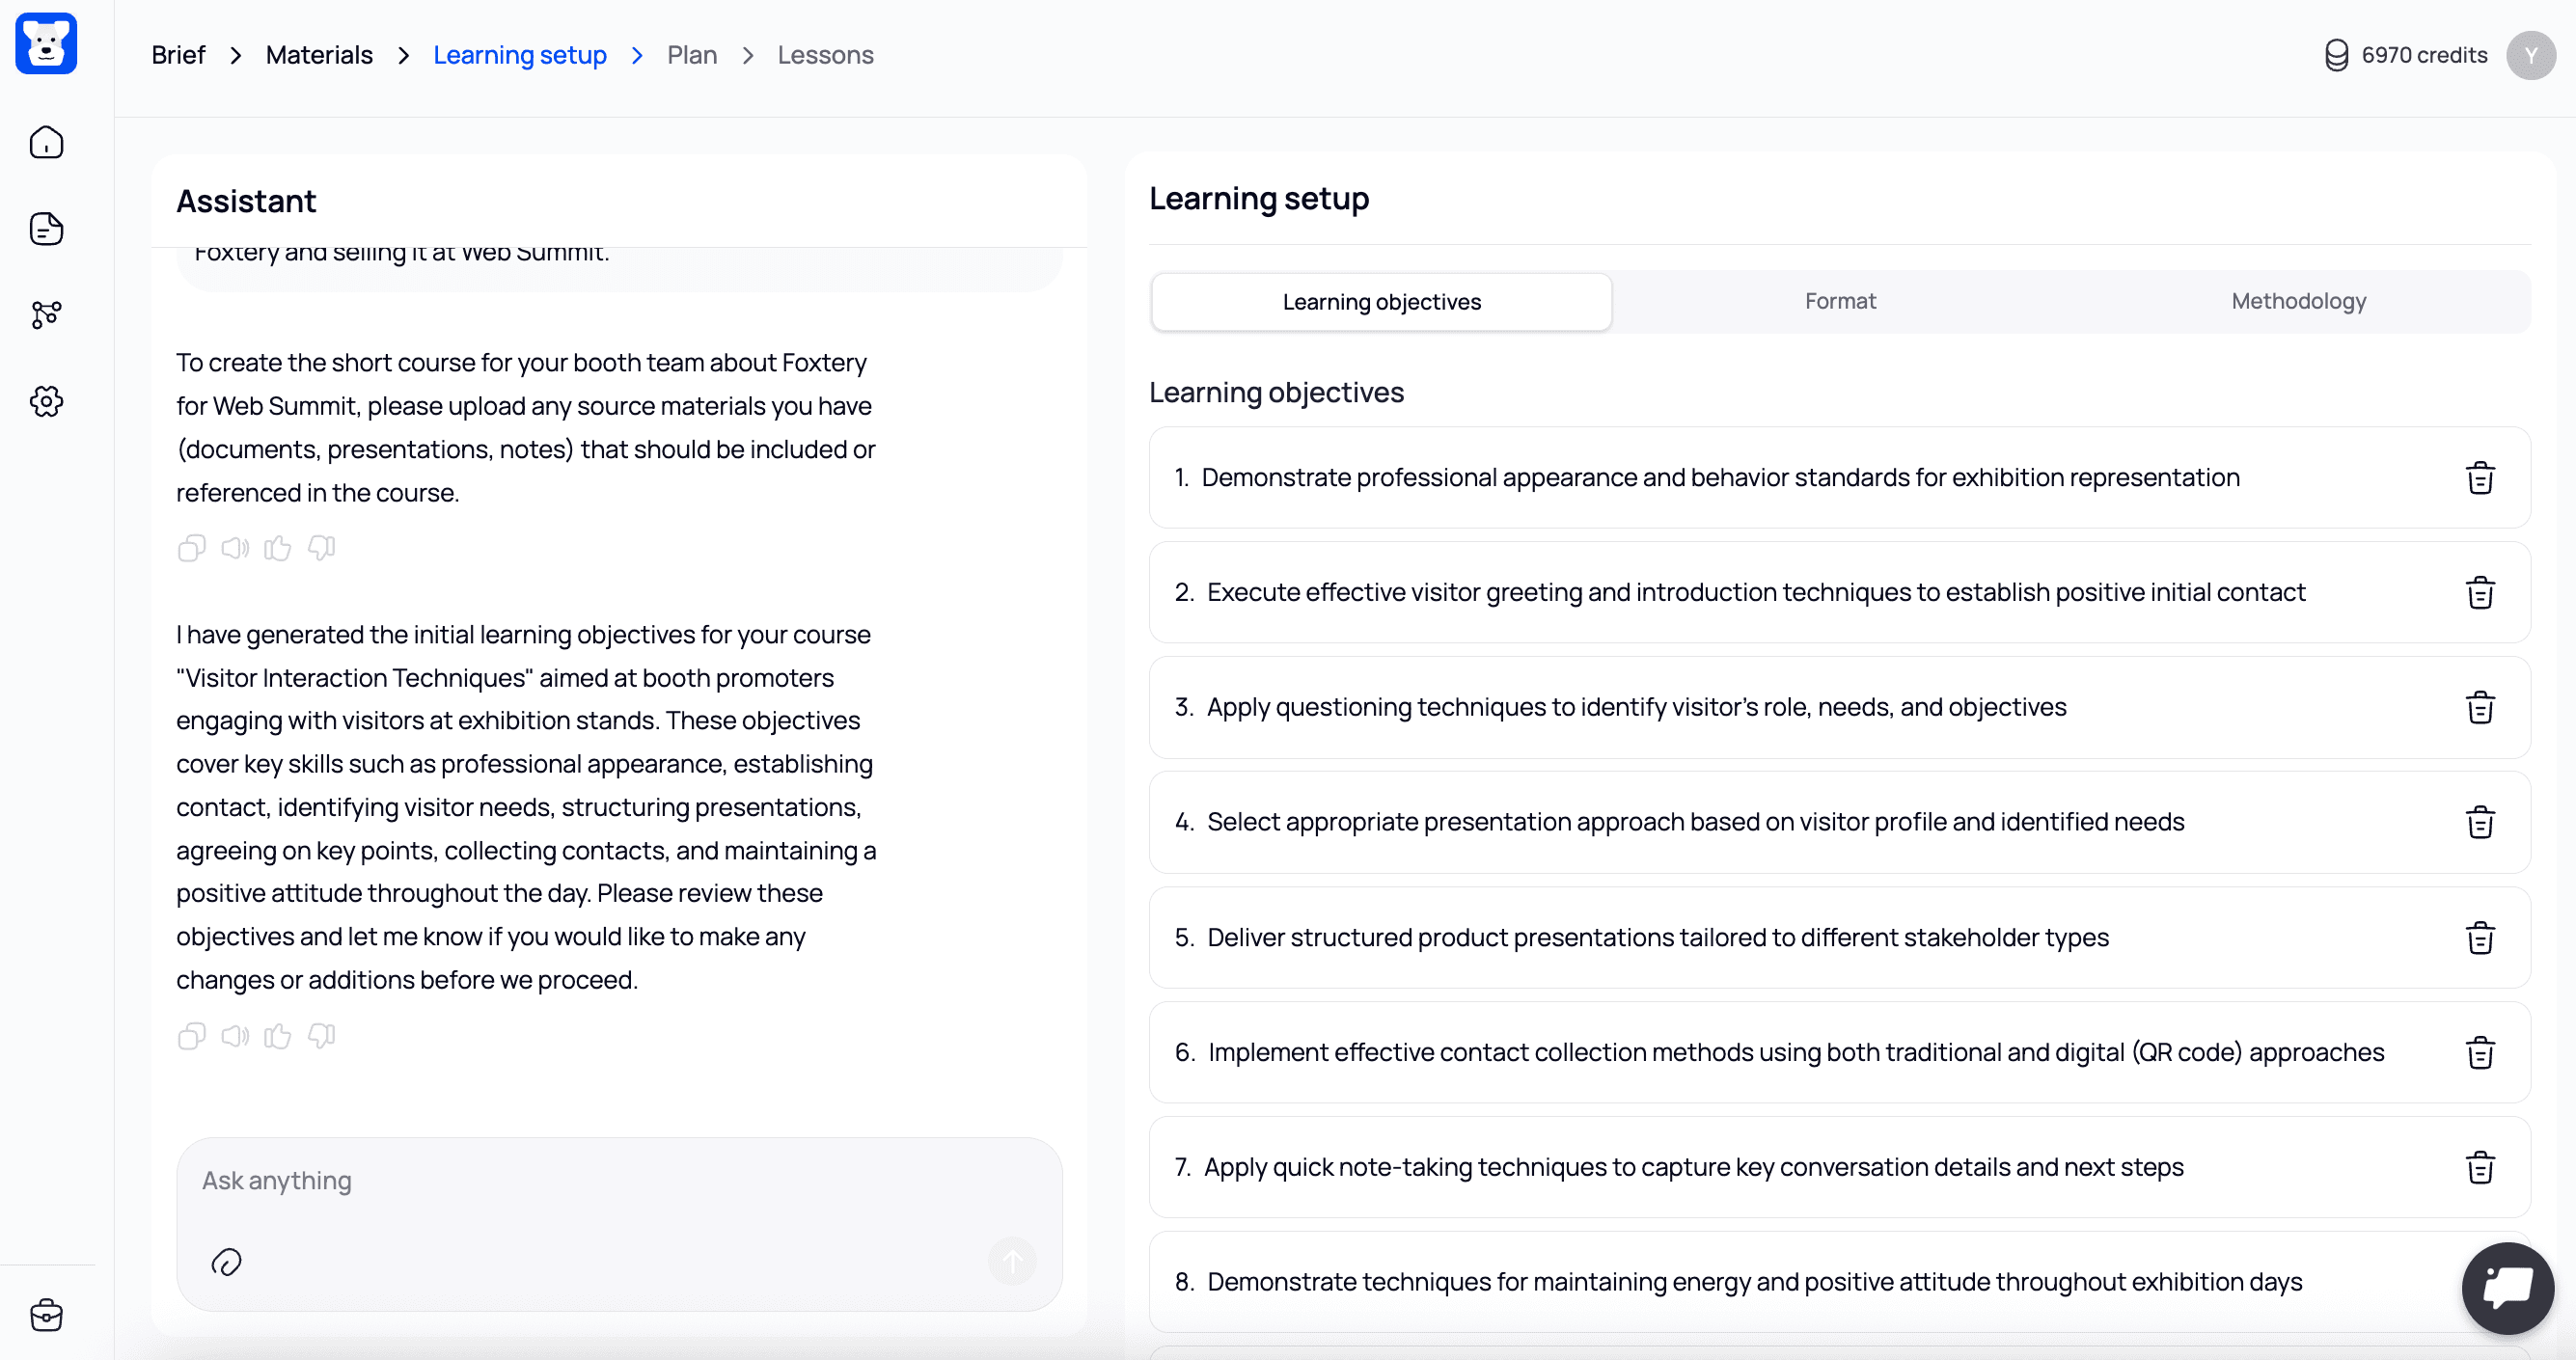Switch to the Format tab

[1840, 301]
